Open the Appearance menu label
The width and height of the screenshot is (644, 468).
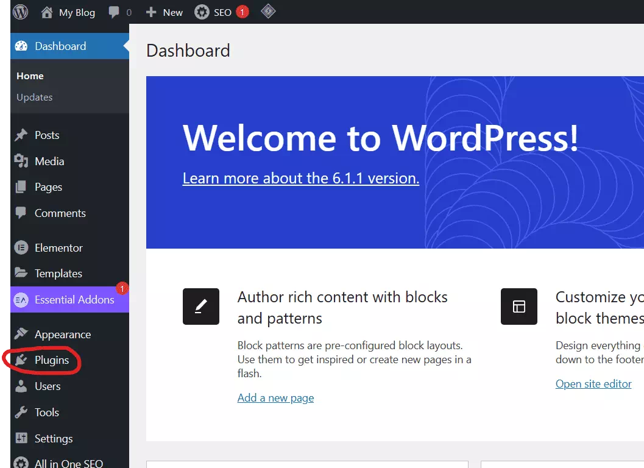tap(63, 335)
